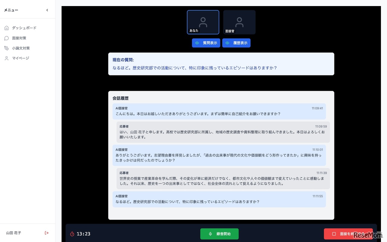Select the あなた video tile
The image size is (387, 242).
203,22
